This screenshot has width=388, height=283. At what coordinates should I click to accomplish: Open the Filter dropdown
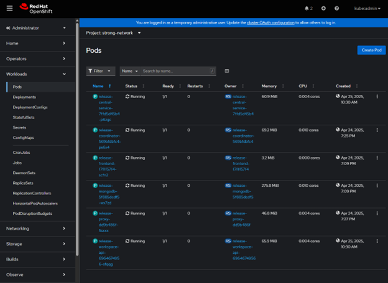[x=101, y=71]
